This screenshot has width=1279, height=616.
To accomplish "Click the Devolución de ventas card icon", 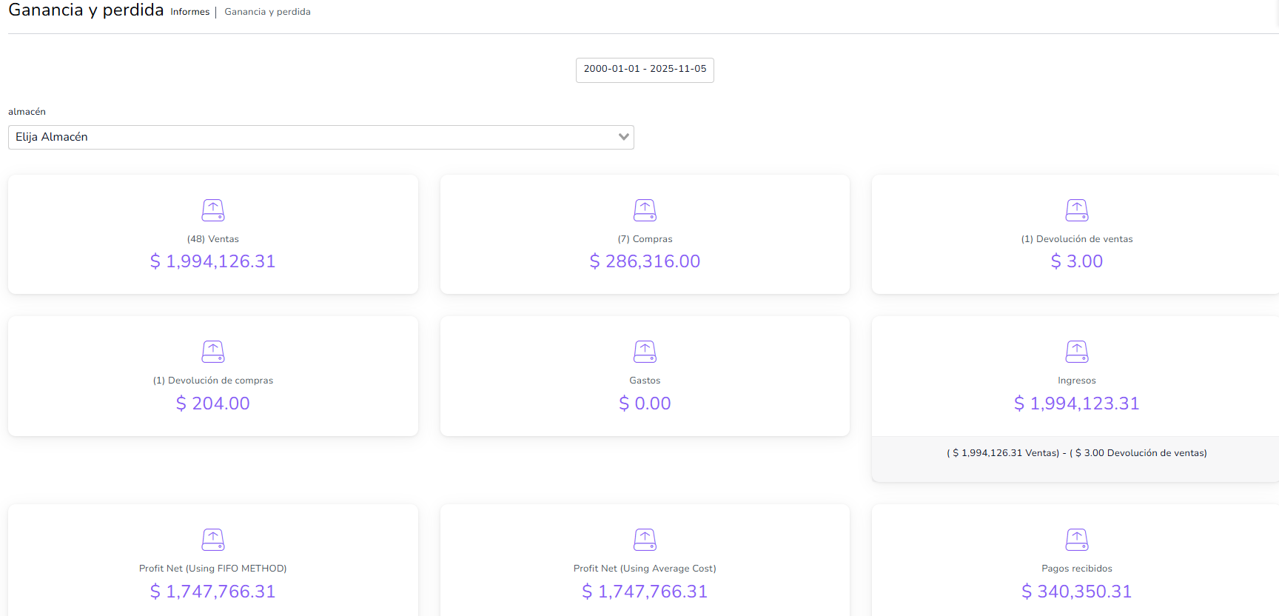I will [x=1076, y=210].
